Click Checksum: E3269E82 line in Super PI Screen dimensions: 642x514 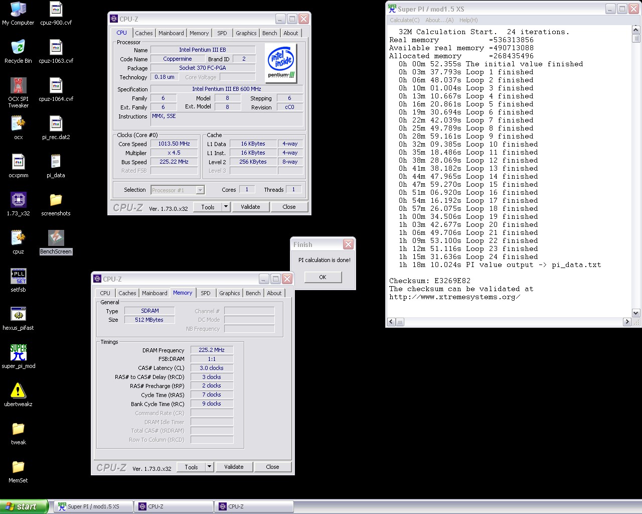(430, 281)
